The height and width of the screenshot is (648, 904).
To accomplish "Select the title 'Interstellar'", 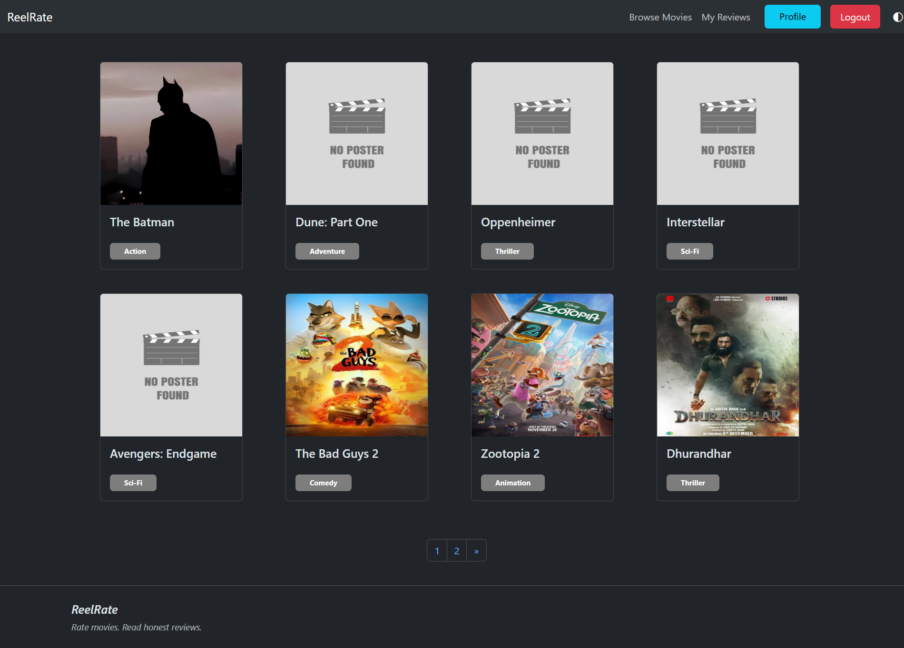I will click(696, 222).
